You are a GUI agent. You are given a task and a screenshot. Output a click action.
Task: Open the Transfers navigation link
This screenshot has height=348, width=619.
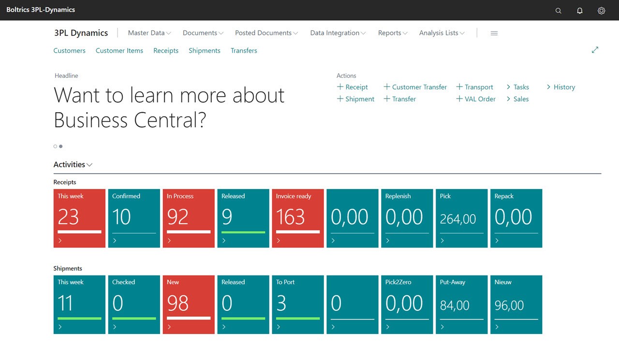244,50
